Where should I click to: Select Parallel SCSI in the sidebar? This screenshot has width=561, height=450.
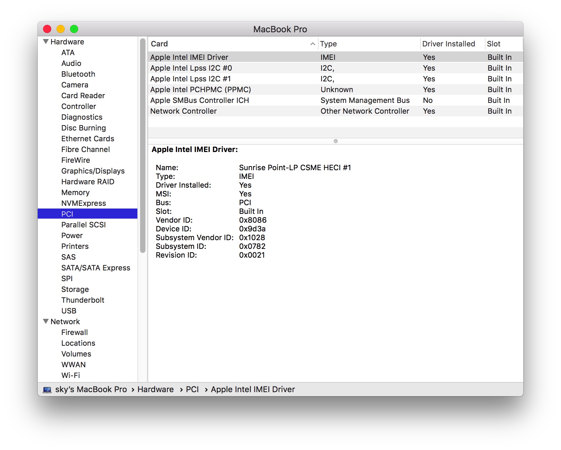[x=84, y=225]
